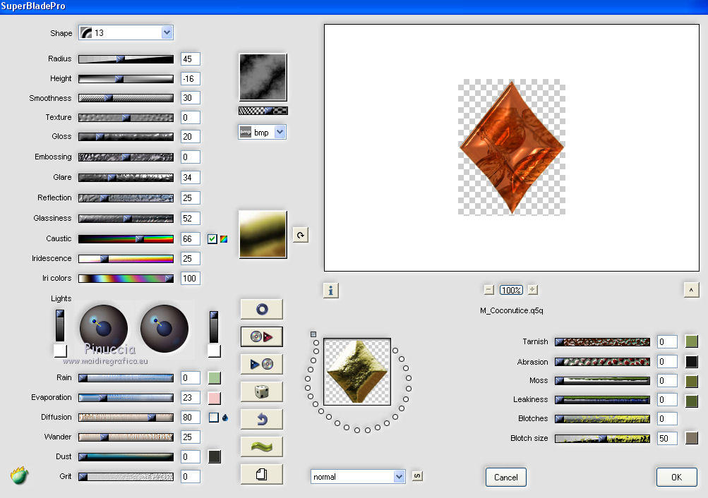This screenshot has height=498, width=708.
Task: Click the blue undo arrow button
Action: click(x=261, y=419)
